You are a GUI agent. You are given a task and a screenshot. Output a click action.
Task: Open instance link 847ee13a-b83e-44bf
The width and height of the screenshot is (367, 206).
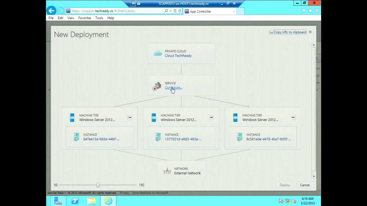(x=101, y=139)
